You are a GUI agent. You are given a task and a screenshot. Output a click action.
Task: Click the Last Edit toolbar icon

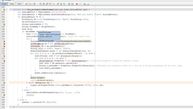pyautogui.click(x=27, y=4)
